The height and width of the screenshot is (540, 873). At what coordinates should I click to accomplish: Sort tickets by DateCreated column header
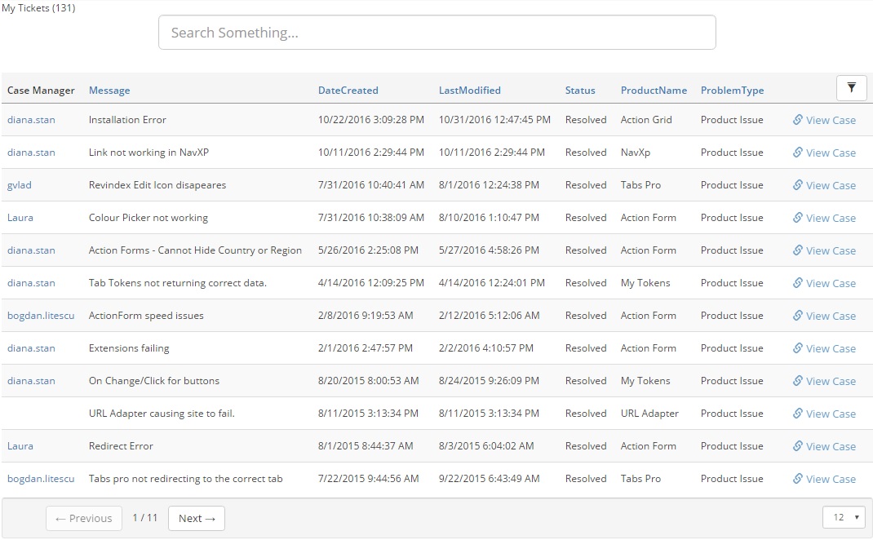pos(348,91)
